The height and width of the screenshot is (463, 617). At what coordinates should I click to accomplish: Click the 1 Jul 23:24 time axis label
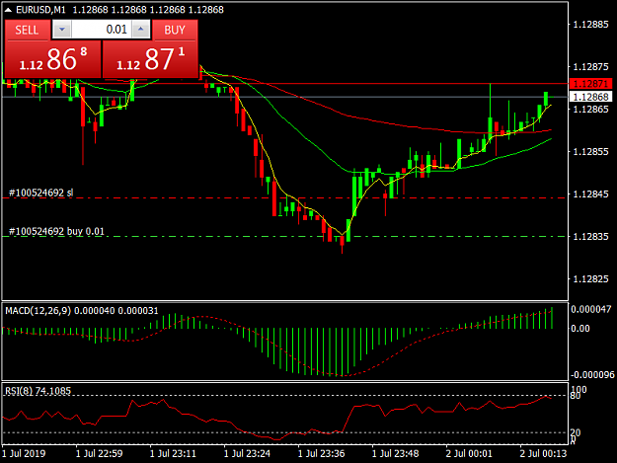pos(247,453)
